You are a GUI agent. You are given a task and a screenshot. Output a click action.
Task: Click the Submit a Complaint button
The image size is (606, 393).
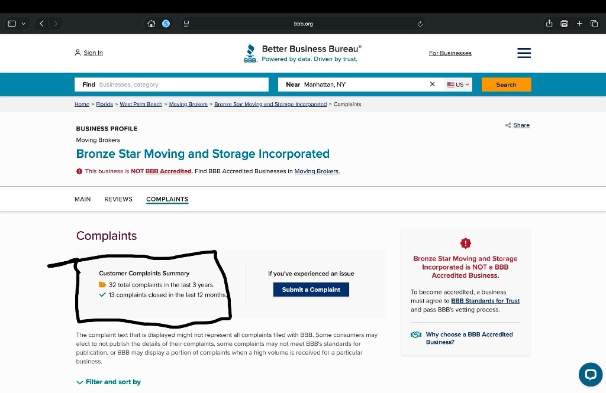coord(311,290)
